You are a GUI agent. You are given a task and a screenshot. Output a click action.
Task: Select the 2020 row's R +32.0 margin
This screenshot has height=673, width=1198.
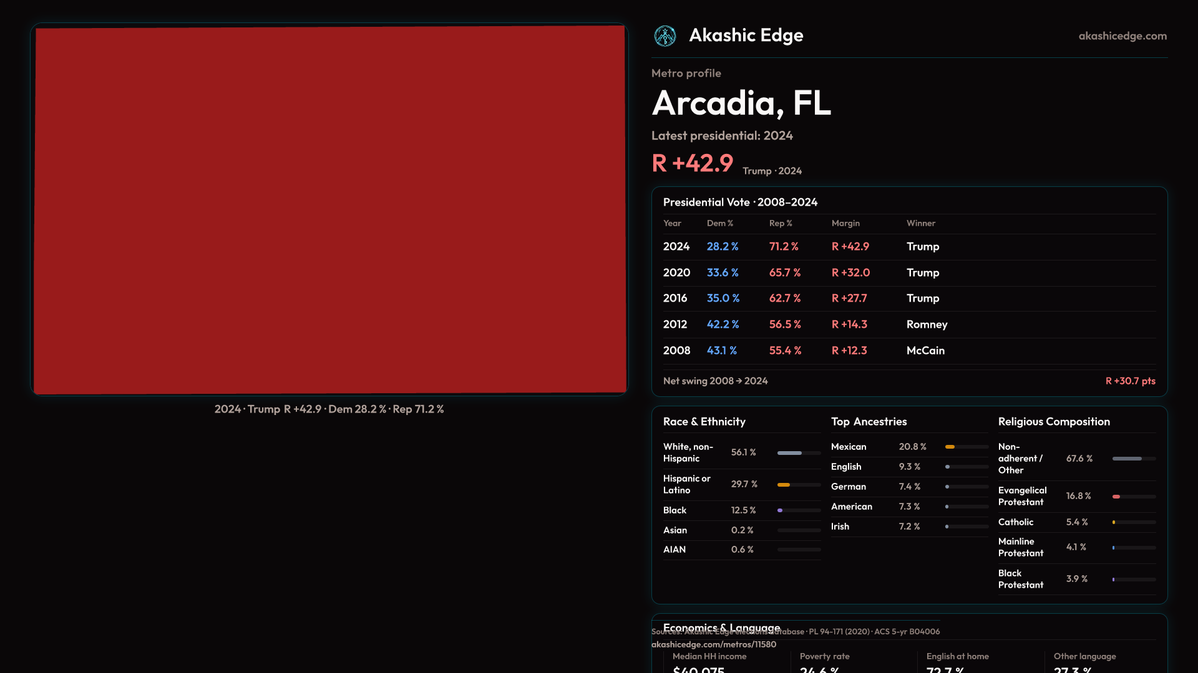tap(850, 273)
